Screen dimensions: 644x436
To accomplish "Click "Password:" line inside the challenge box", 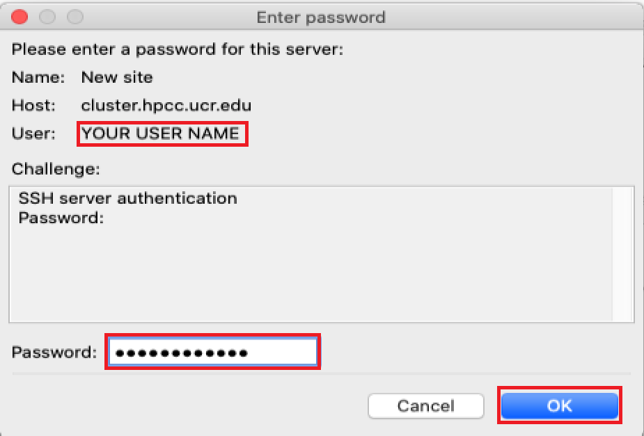I will tap(61, 218).
